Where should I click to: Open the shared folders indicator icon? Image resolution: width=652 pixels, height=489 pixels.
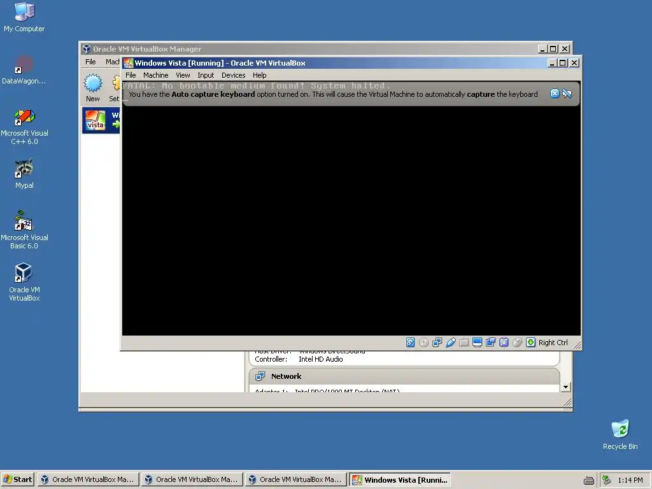(464, 342)
